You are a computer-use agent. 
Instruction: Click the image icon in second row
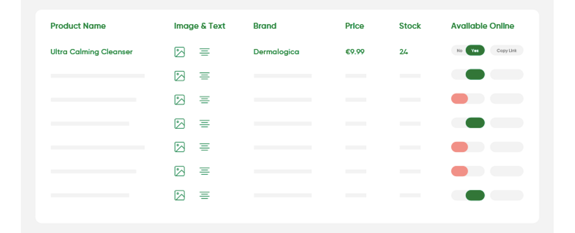point(180,76)
